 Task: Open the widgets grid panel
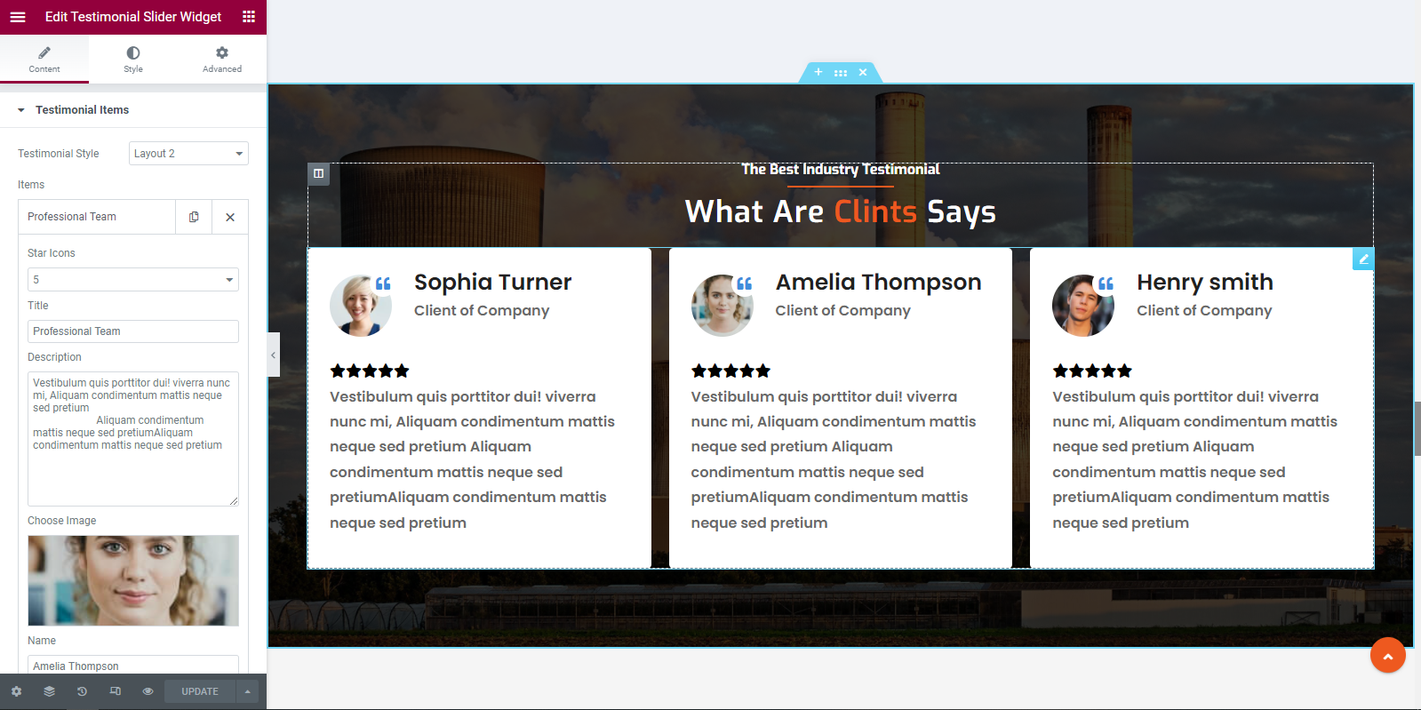click(x=249, y=17)
